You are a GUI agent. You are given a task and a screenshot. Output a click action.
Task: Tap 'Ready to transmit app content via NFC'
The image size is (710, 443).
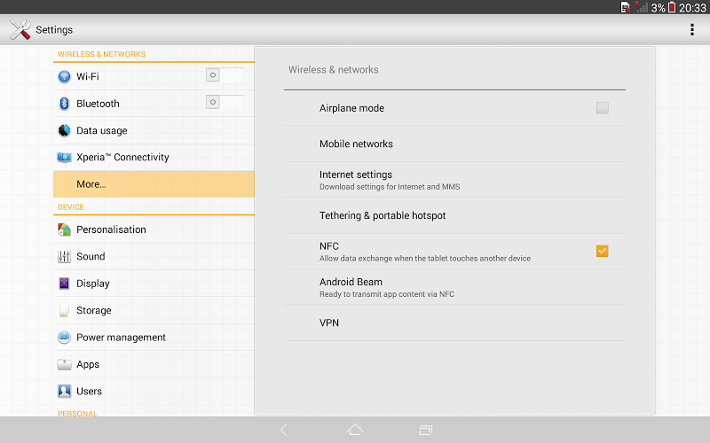point(387,294)
